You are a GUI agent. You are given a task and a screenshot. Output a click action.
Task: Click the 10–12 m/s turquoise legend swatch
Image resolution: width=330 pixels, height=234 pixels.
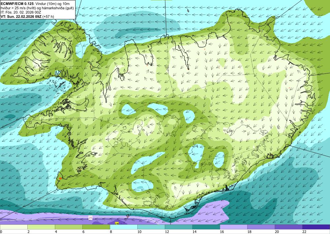point(151,227)
